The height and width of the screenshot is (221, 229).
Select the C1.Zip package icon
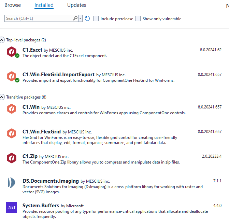12,158
